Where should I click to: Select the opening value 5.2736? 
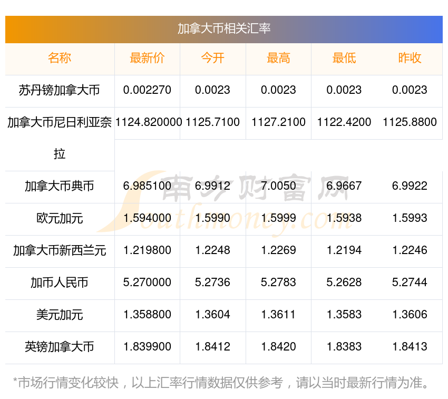212,283
